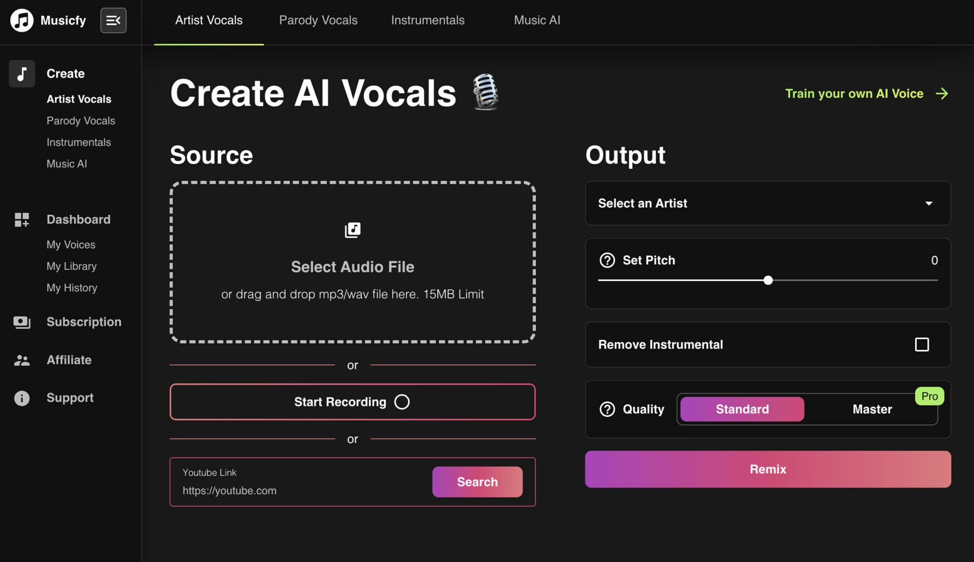
Task: Select Master quality
Action: 872,410
